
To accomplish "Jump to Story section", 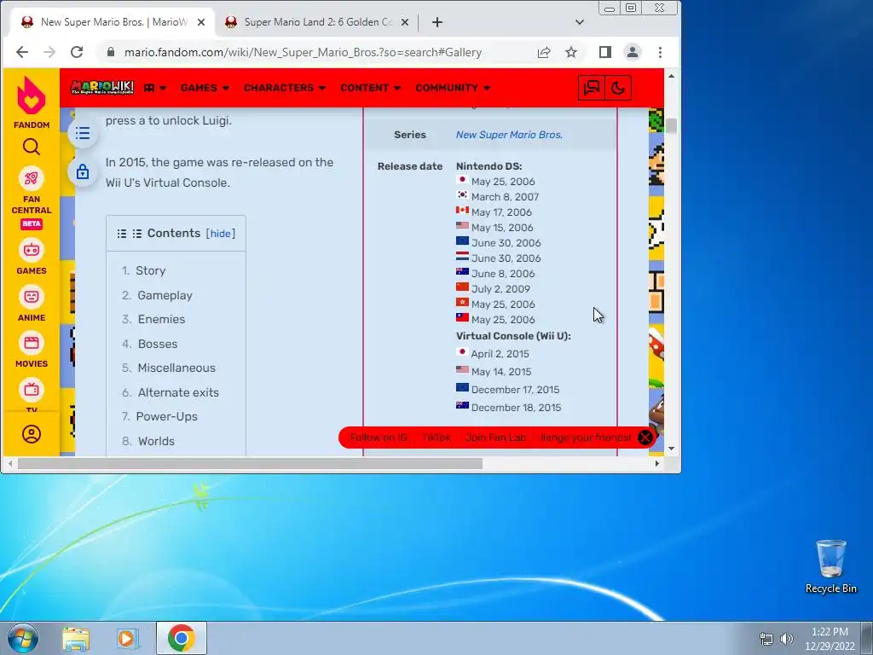I will pos(151,270).
